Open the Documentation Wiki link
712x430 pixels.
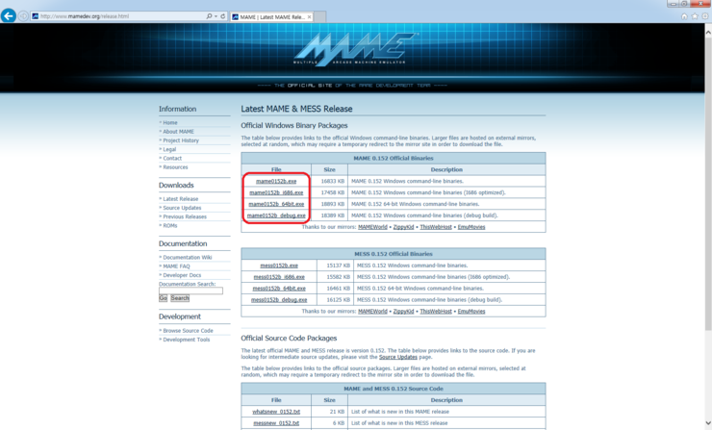187,258
